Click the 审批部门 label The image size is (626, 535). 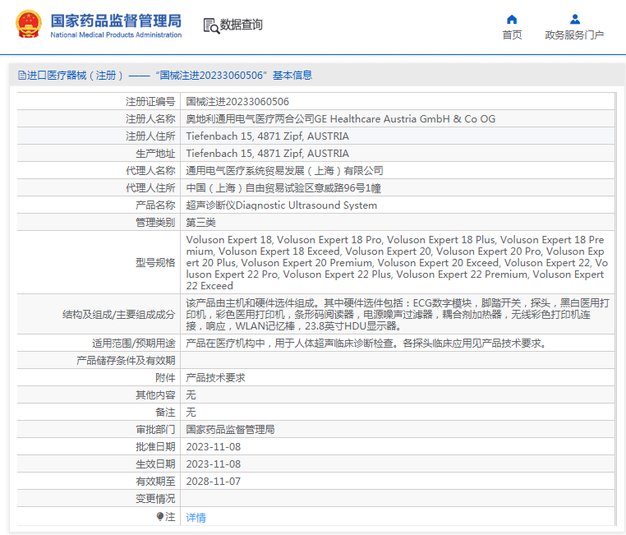(155, 429)
